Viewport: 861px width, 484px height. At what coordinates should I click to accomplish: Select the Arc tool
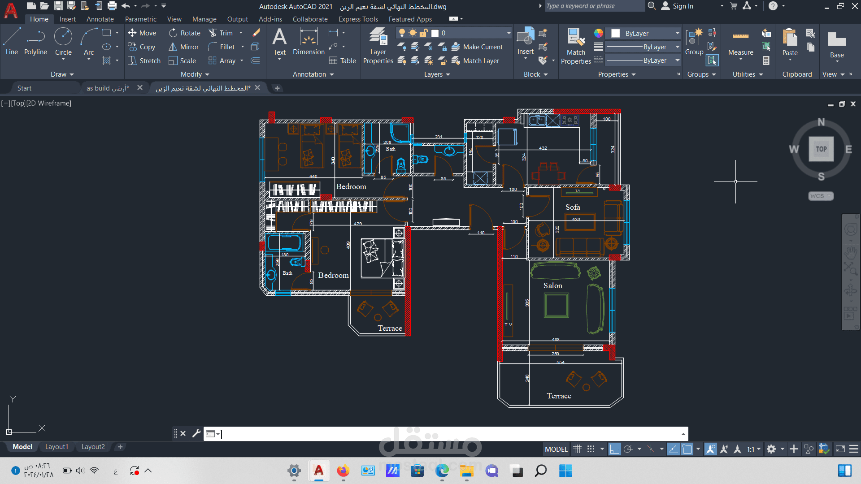coord(89,41)
